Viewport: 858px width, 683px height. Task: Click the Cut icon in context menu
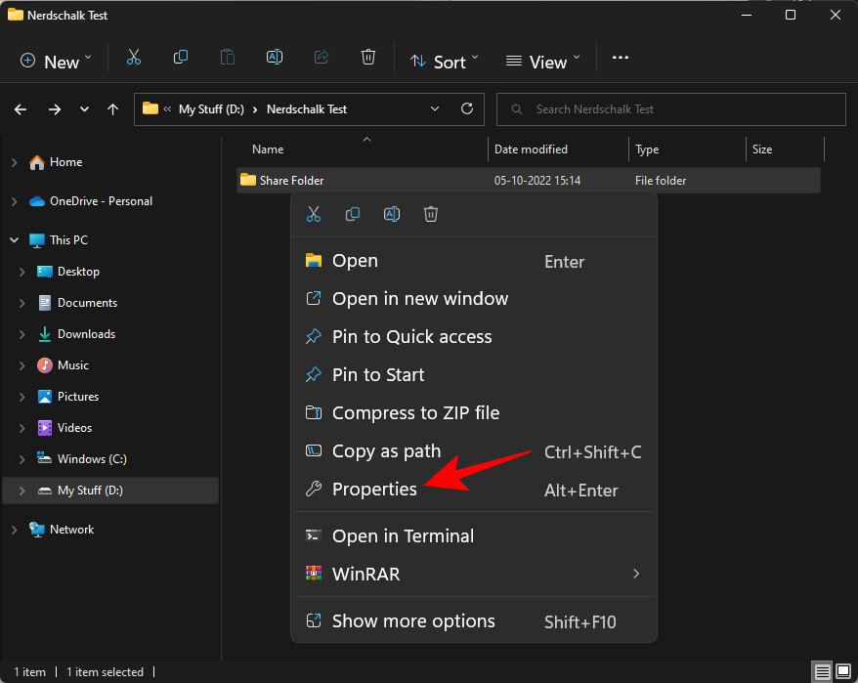pos(314,214)
